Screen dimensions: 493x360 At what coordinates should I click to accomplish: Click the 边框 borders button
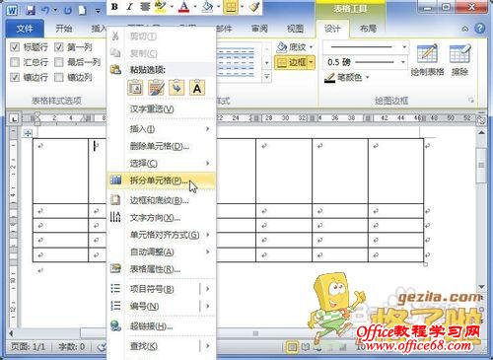(x=291, y=62)
